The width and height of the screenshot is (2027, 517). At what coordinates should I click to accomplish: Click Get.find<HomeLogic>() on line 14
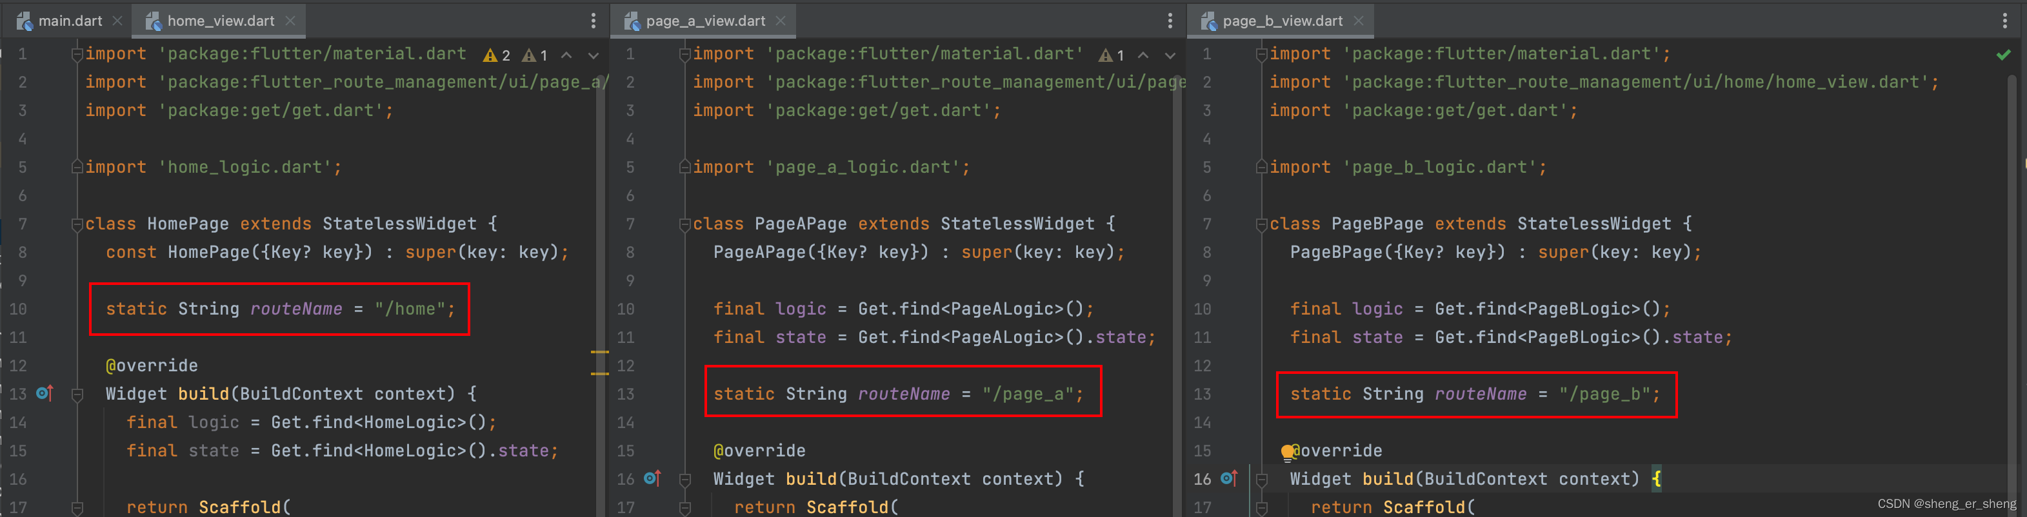pyautogui.click(x=379, y=422)
